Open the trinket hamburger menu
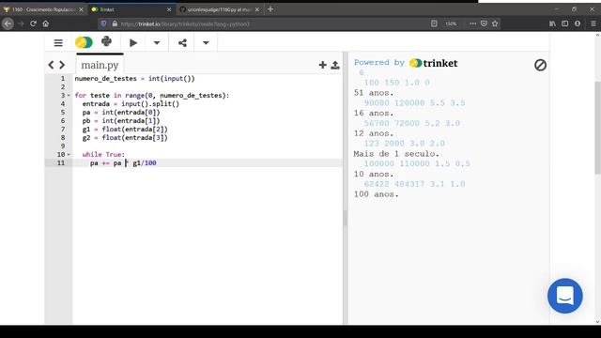The image size is (601, 338). [x=58, y=43]
